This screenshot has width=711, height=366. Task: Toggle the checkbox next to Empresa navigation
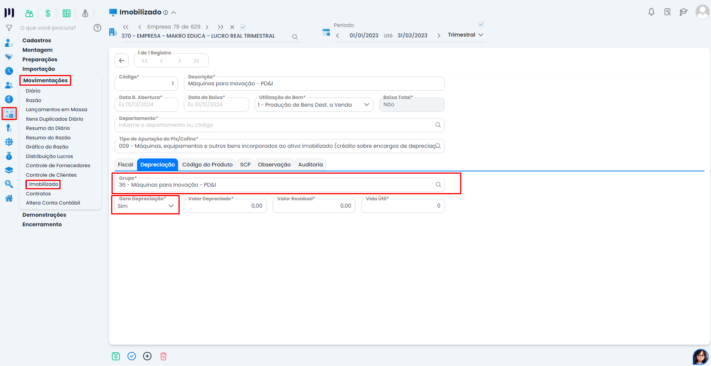coord(243,27)
